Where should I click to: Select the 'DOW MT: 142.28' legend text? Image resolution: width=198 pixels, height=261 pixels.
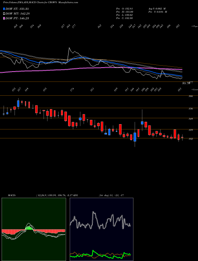coord(17,13)
